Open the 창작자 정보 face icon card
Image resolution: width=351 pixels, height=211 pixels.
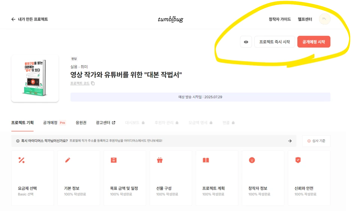click(263, 178)
